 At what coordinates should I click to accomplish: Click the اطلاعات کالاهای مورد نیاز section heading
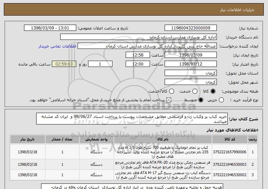click(x=232, y=130)
